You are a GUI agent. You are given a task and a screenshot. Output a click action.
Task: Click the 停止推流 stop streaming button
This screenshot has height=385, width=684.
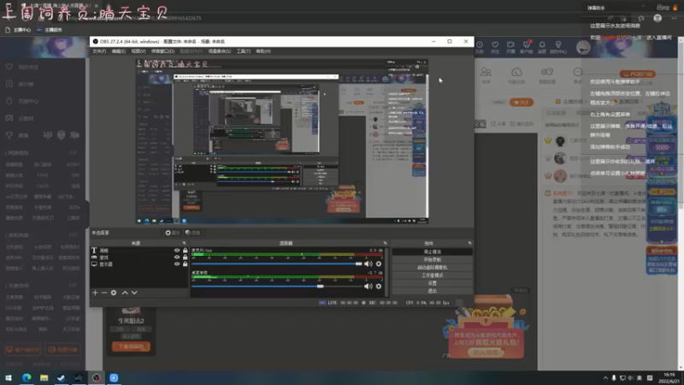pos(433,252)
